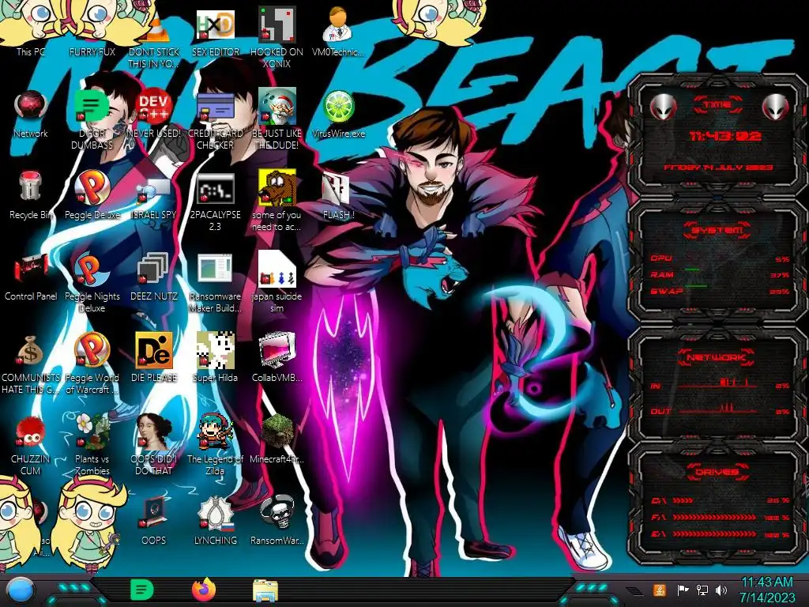Open the DIE PLEASE yellow De icon
The width and height of the screenshot is (809, 607).
coord(154,357)
